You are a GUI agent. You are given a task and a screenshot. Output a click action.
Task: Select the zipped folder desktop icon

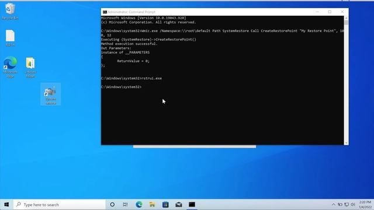point(30,68)
